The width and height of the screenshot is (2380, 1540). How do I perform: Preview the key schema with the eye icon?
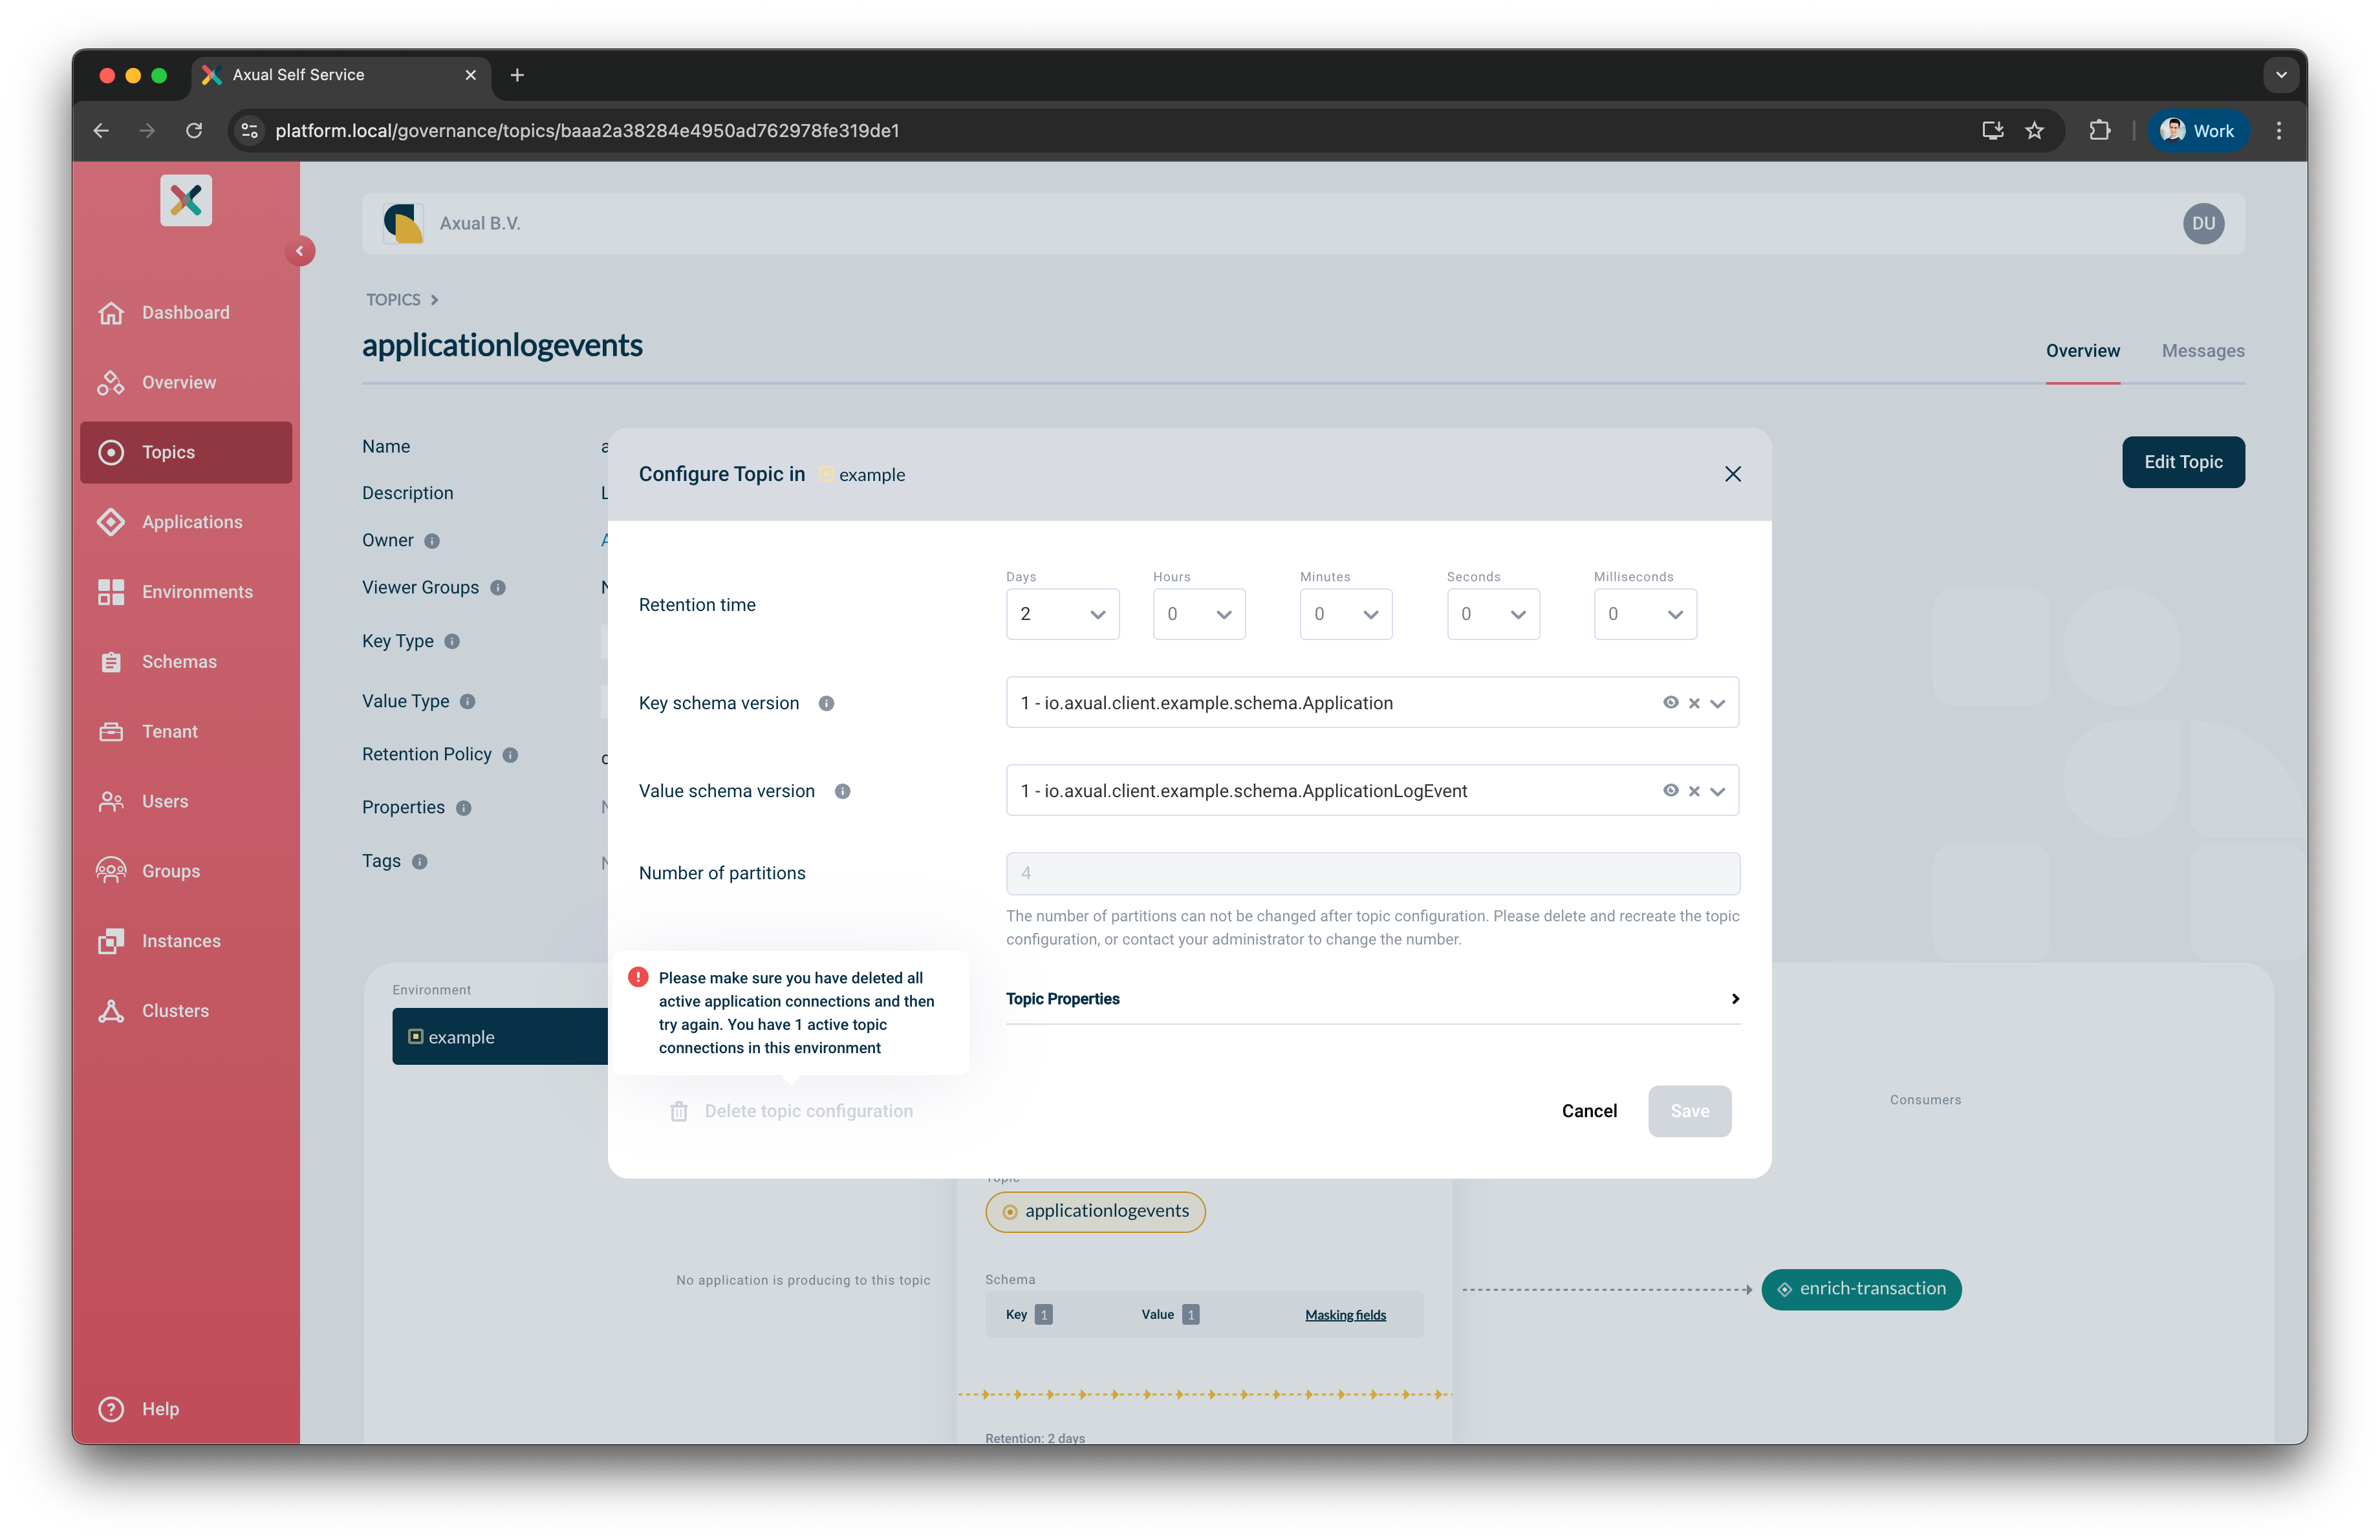point(1672,703)
